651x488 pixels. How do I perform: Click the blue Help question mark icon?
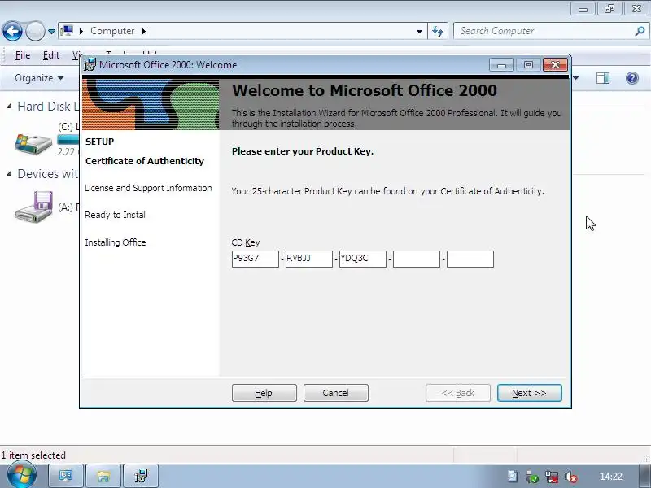(632, 78)
